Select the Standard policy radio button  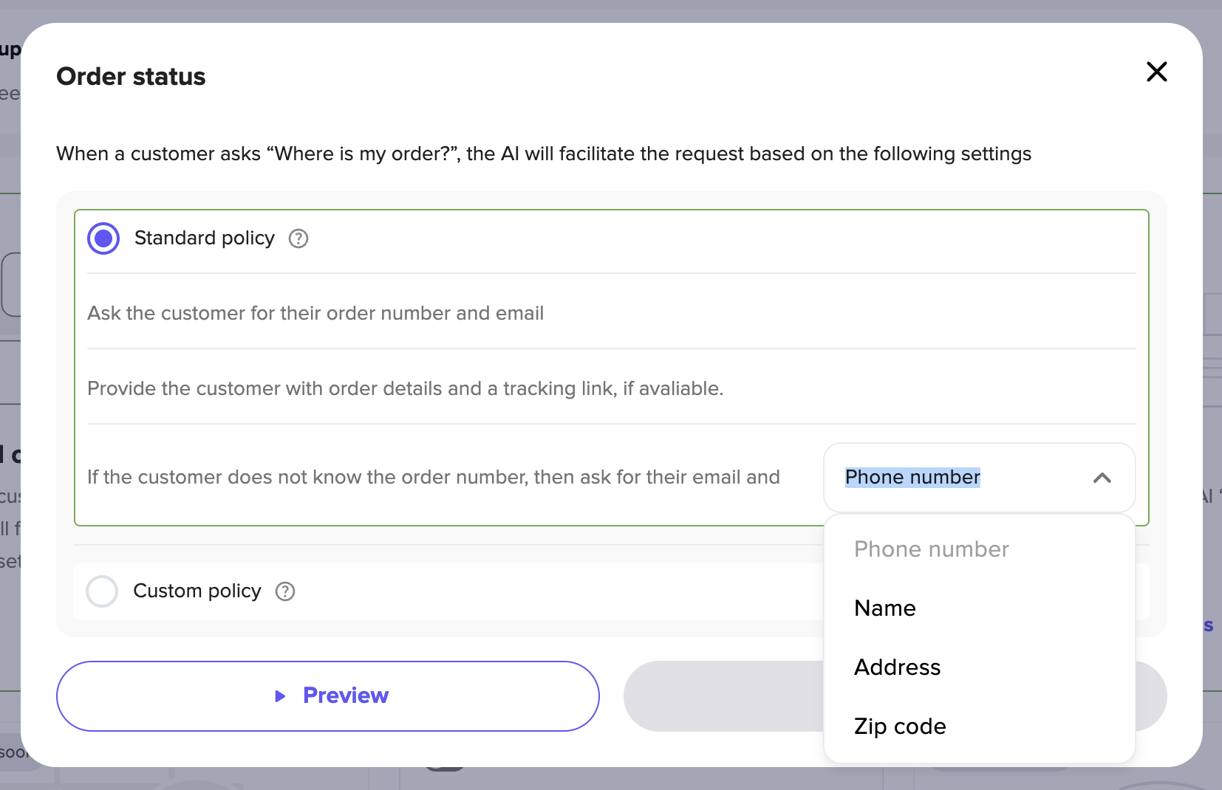103,238
